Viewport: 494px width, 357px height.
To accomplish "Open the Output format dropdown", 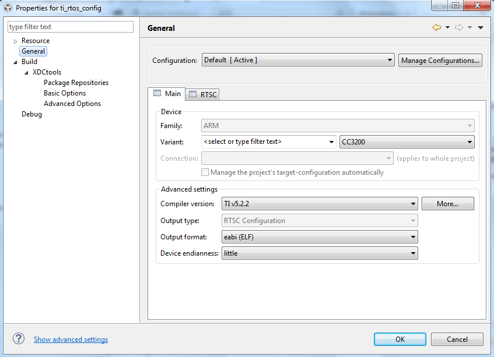I will click(320, 237).
